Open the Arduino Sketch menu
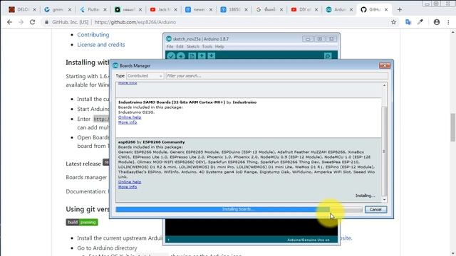Viewport: 456px width, 256px height. click(192, 47)
